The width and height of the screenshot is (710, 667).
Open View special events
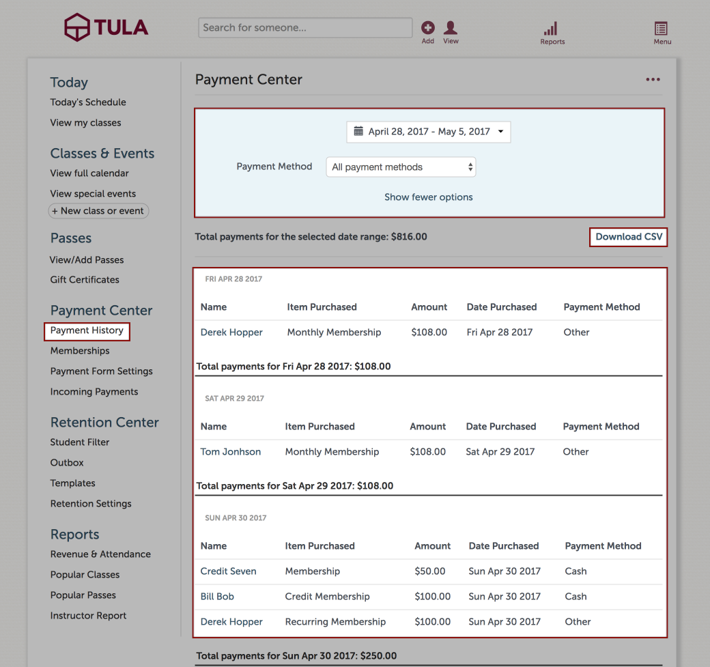pos(93,194)
